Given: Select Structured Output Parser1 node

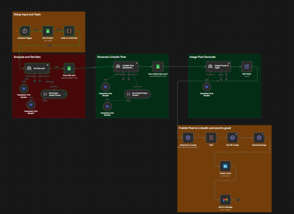Looking at the screenshot, I should 138,94.
